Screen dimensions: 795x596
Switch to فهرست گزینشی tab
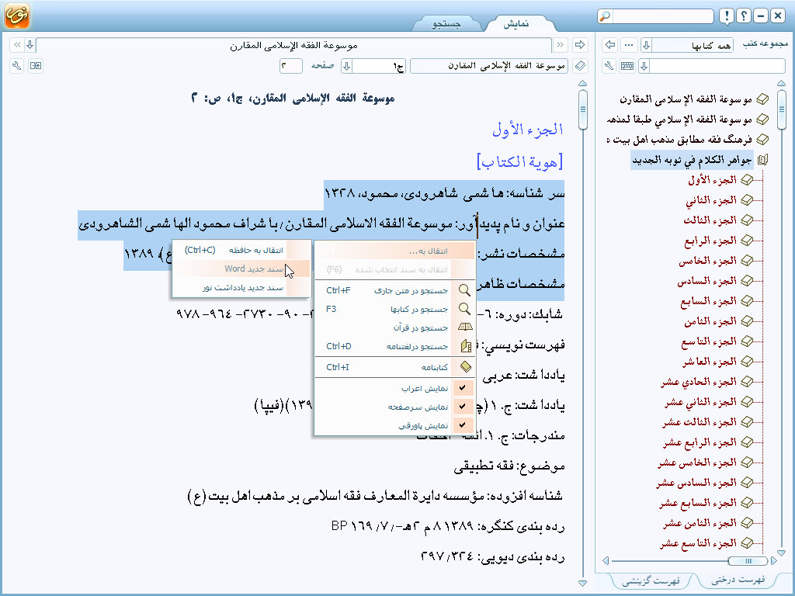coord(651,580)
